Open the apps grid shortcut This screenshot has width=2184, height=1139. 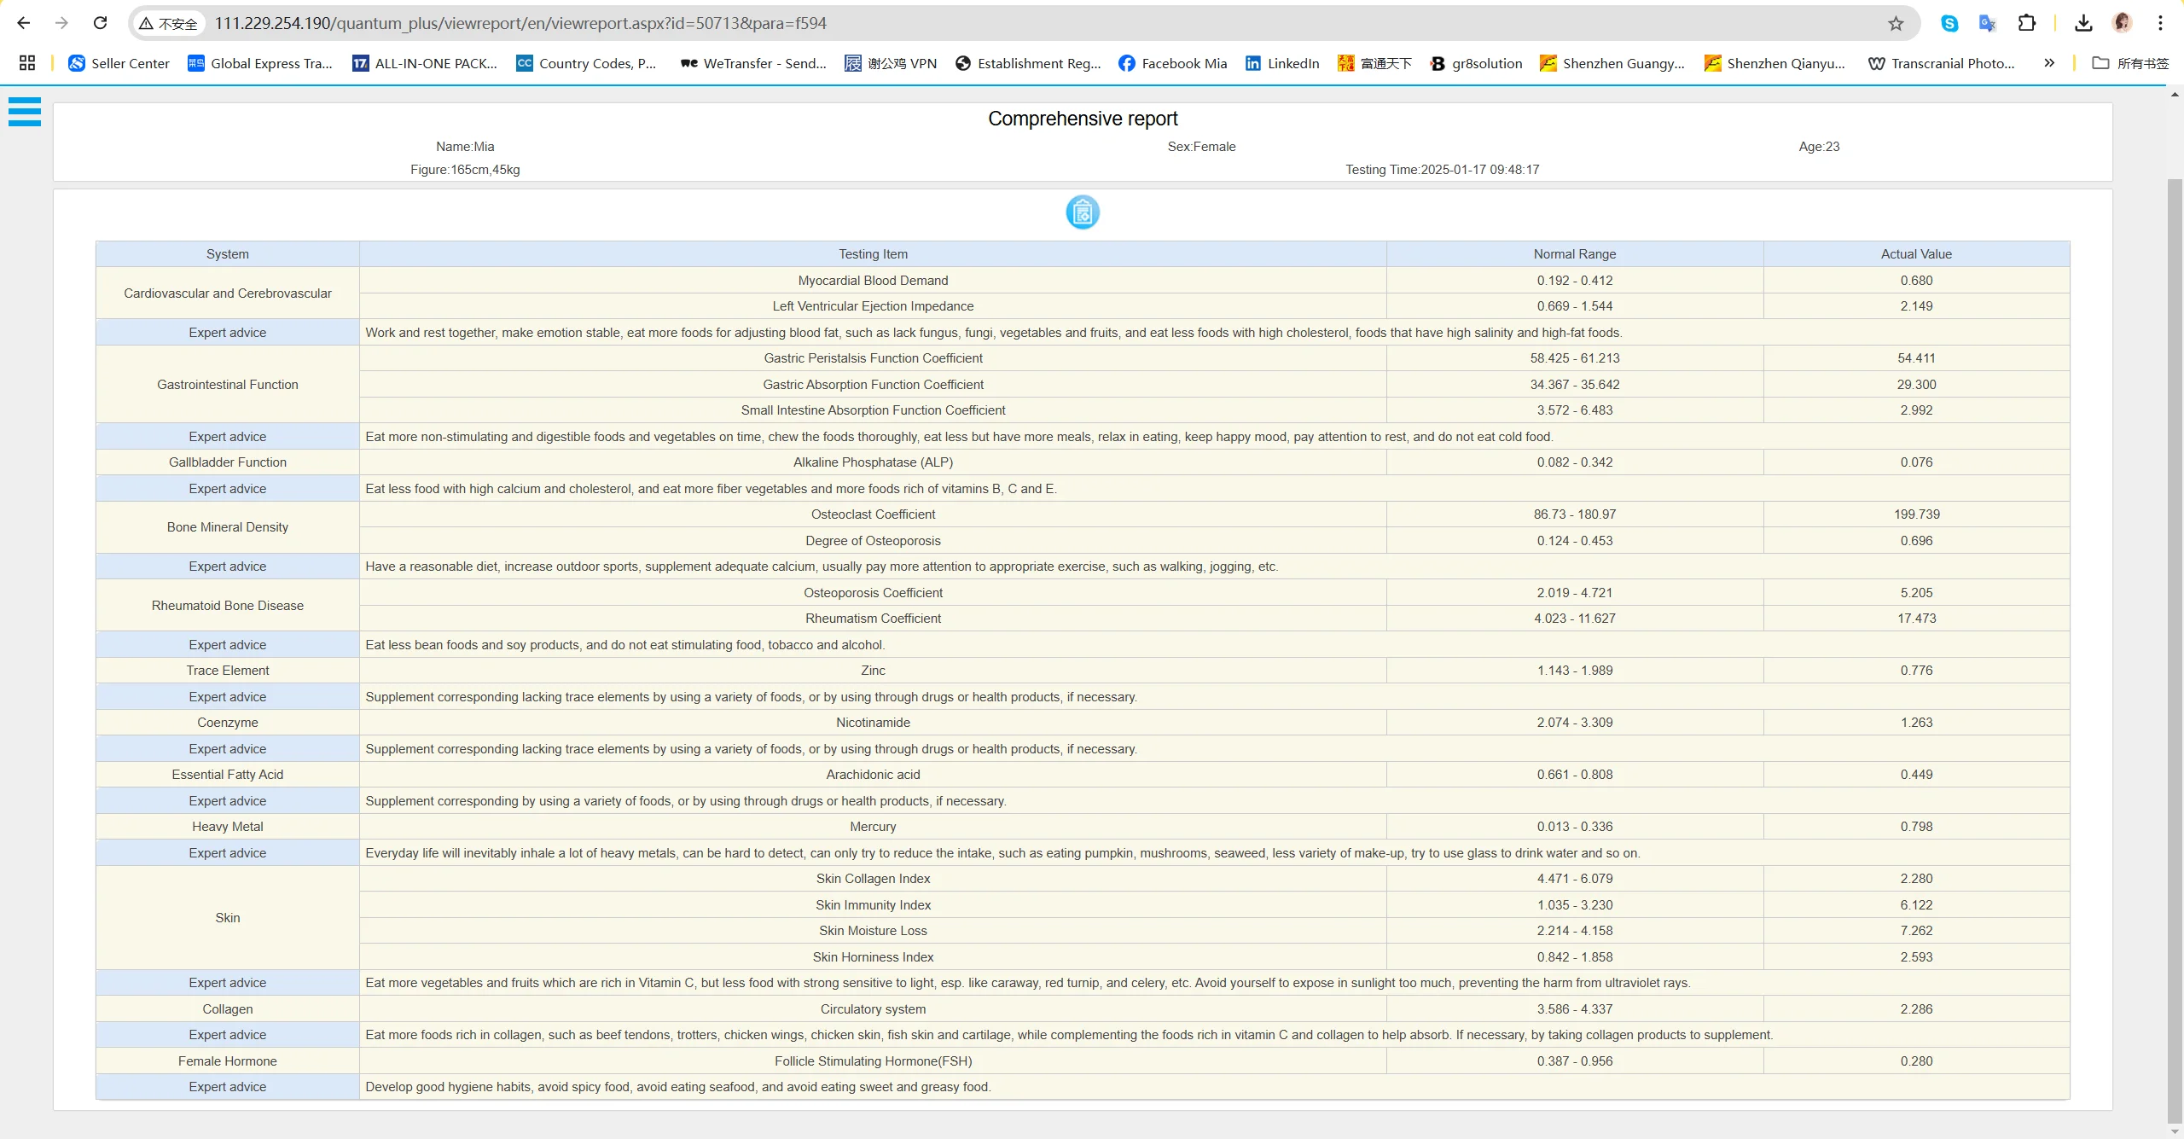pyautogui.click(x=27, y=63)
